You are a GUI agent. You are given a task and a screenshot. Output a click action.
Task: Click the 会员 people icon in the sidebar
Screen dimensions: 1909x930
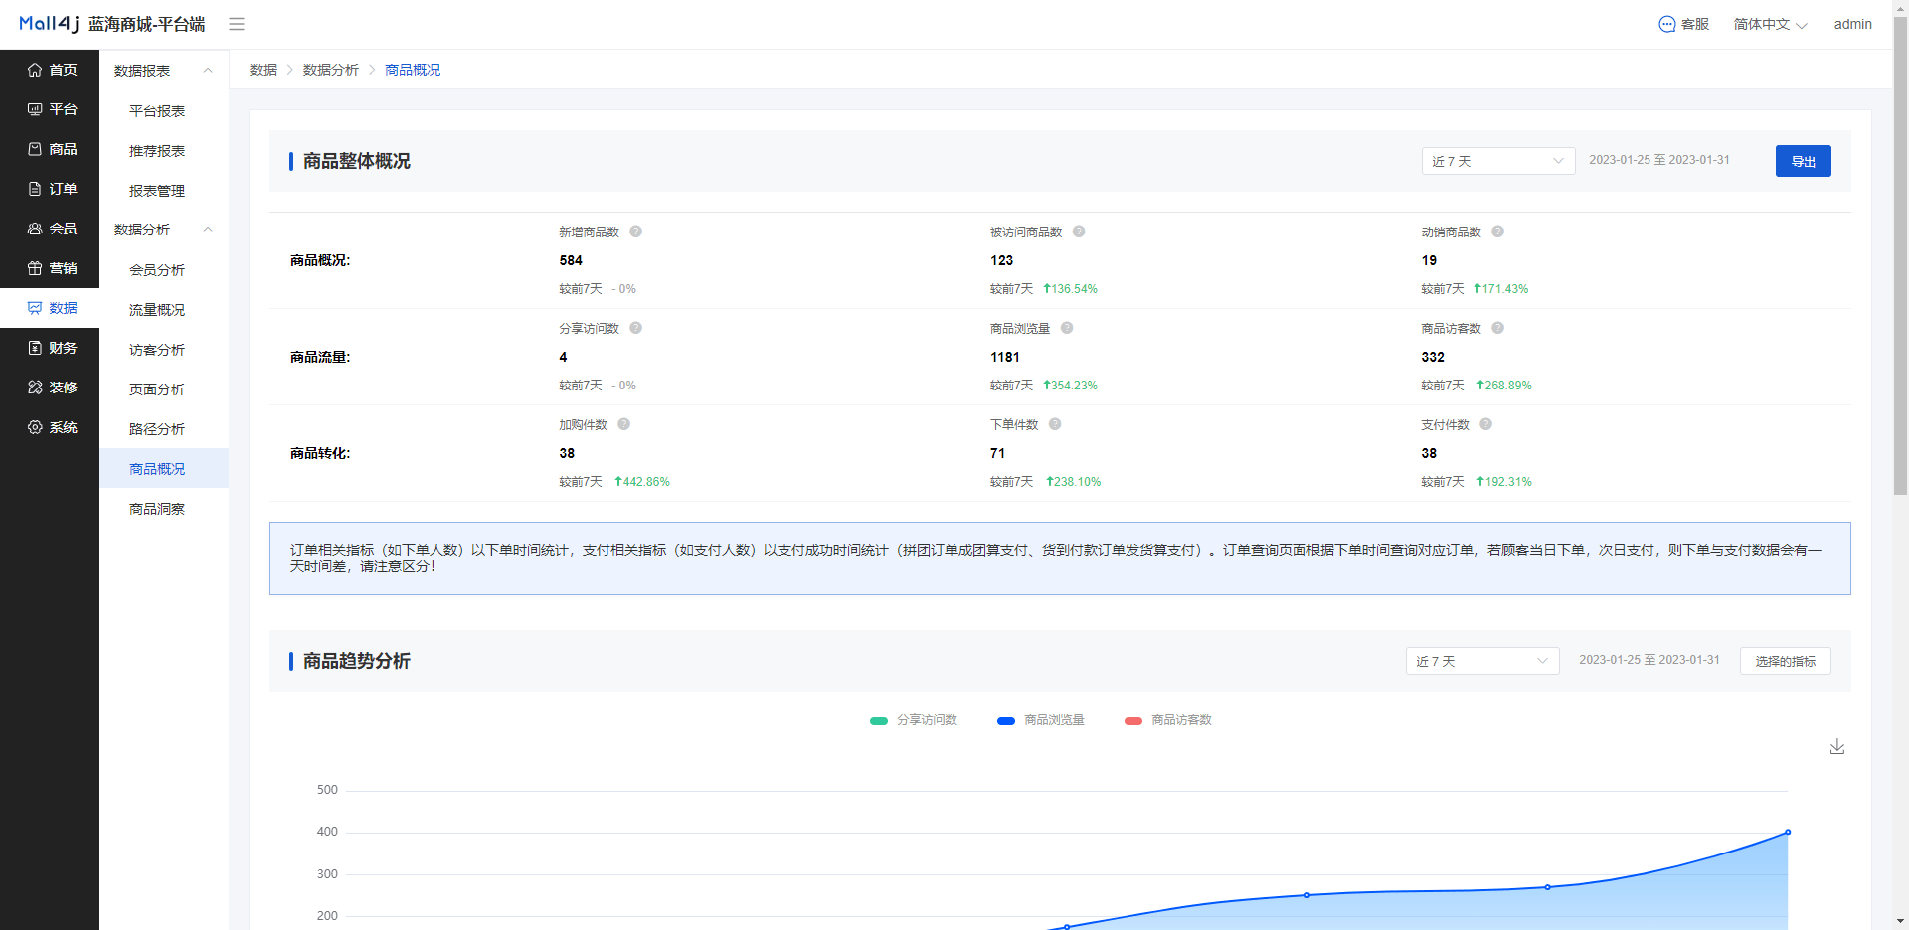(35, 229)
